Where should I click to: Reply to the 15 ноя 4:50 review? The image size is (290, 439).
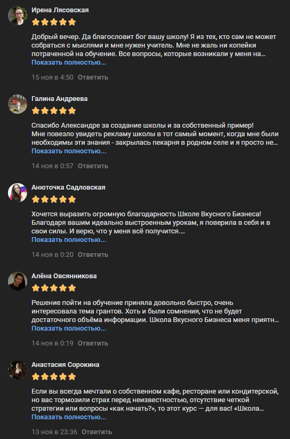click(x=93, y=77)
